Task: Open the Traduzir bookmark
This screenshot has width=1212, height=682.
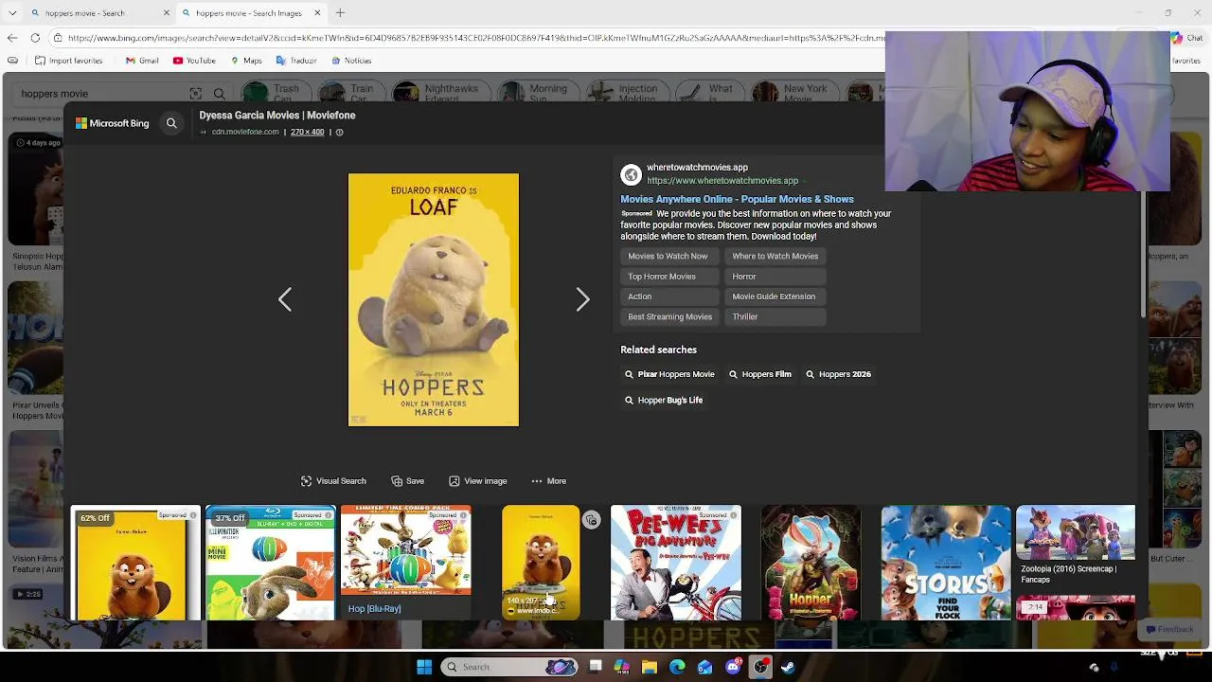Action: click(x=296, y=61)
